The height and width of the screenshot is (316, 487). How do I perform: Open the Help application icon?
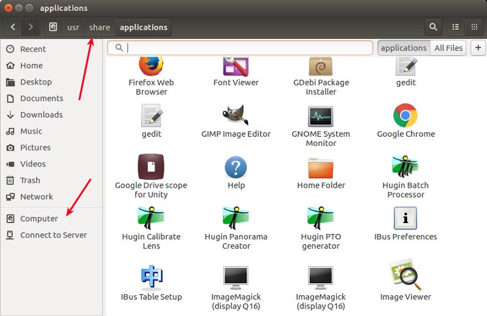236,167
